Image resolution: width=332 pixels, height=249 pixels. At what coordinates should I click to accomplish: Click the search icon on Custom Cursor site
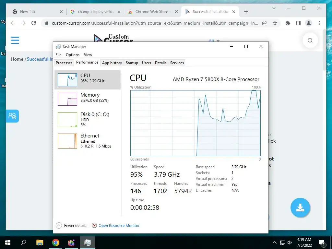click(x=310, y=40)
